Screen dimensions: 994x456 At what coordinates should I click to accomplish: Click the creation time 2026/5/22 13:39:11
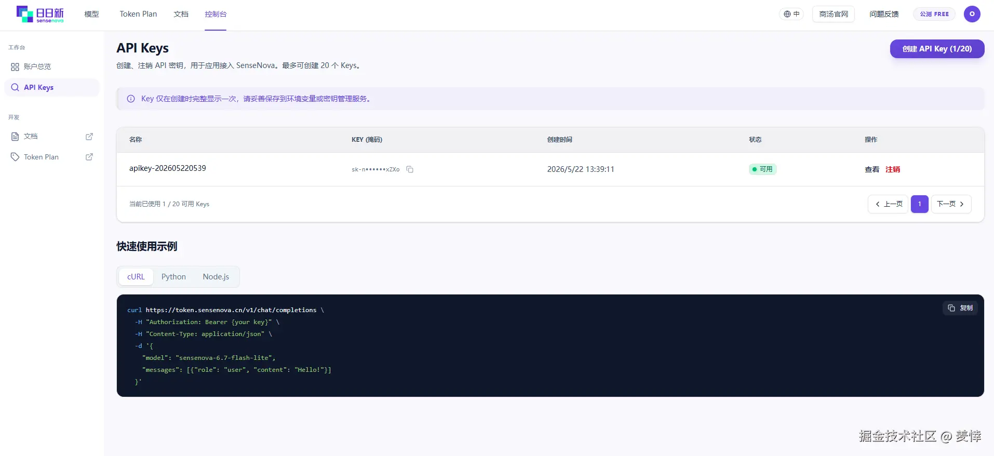click(x=581, y=169)
